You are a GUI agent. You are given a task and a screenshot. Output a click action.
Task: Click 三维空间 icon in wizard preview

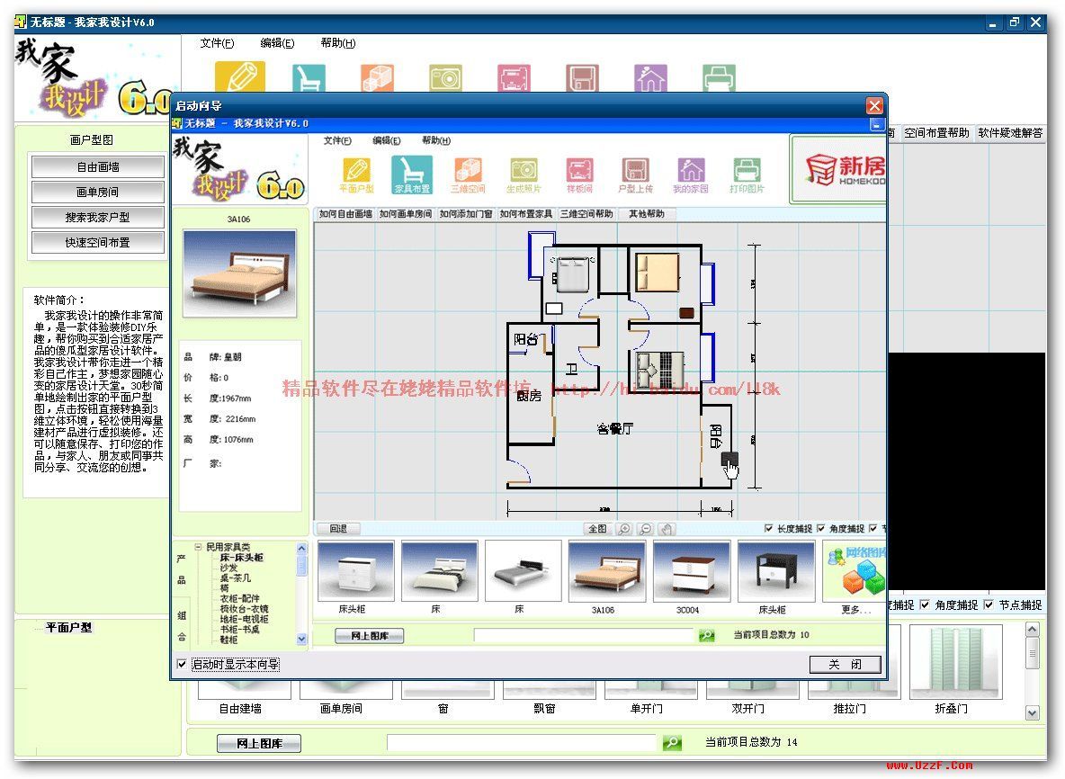click(x=468, y=175)
